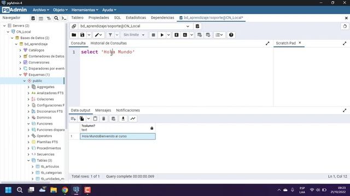The image size is (350, 196).
Task: Click the Navegador search objects magnifier
Action: click(x=56, y=18)
